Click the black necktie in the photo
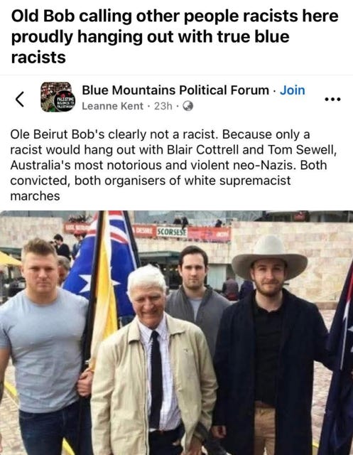 coord(156,380)
